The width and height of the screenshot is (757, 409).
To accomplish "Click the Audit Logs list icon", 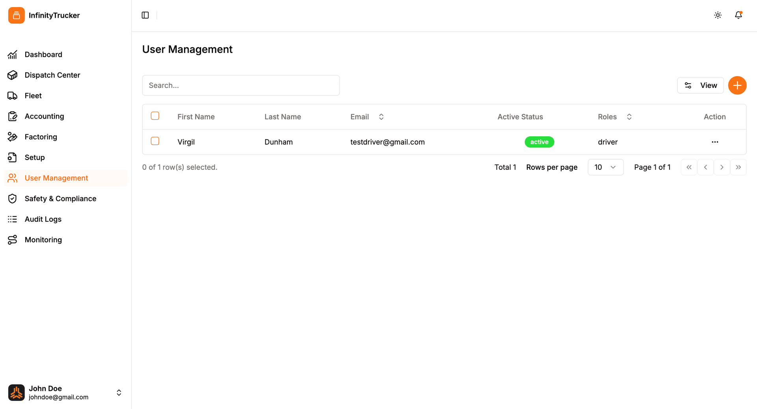I will pos(13,219).
